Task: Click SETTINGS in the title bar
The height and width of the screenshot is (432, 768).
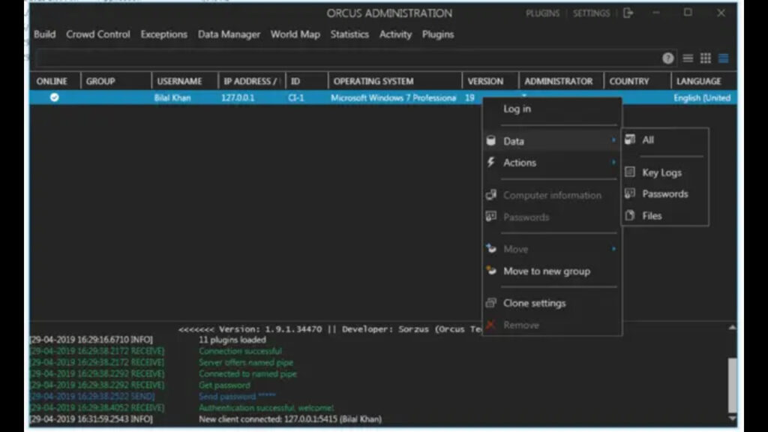Action: pos(591,13)
